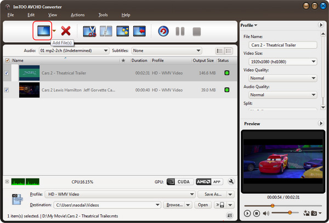Click the Browse... button
This screenshot has width=329, height=223.
point(174,205)
